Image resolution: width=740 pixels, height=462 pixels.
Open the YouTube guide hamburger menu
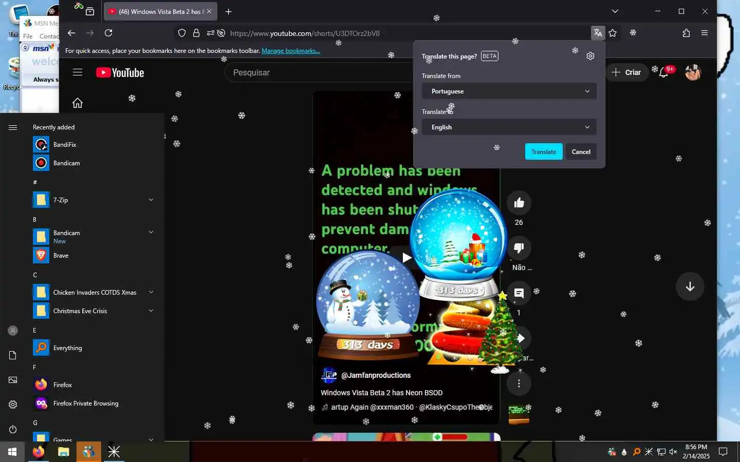pyautogui.click(x=78, y=72)
